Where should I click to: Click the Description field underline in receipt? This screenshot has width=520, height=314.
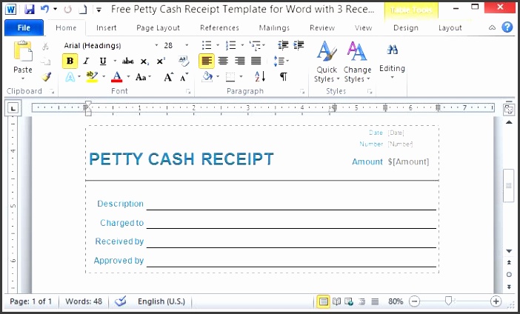pos(290,208)
